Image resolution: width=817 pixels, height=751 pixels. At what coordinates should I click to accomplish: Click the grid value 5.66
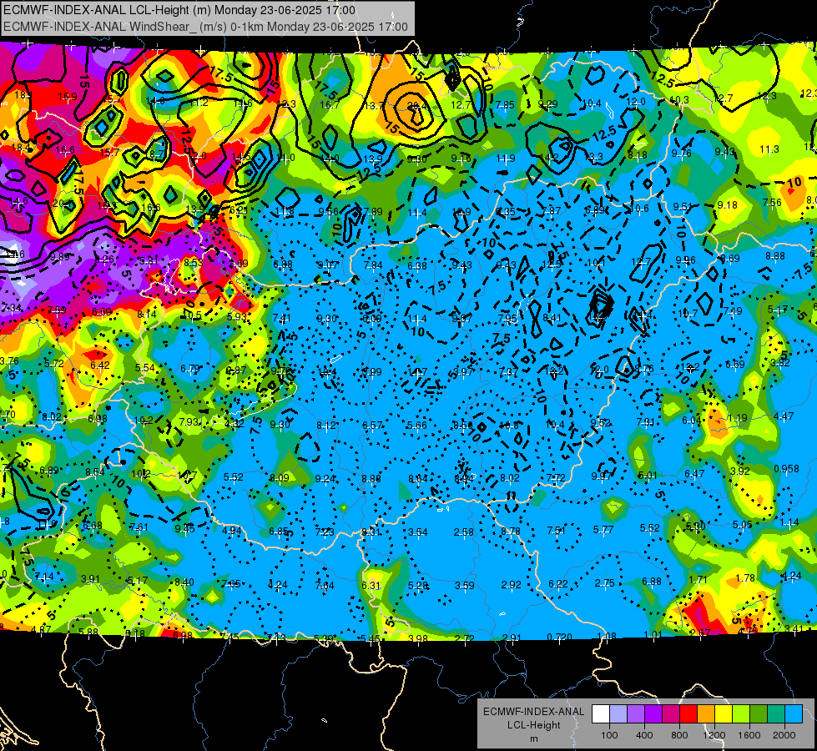coord(416,426)
